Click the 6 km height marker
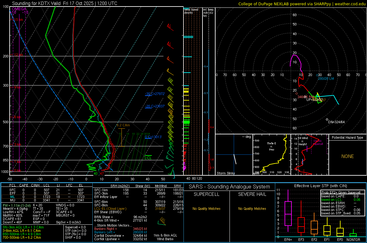Viewport: 367px width, 243px height. [x=17, y=117]
